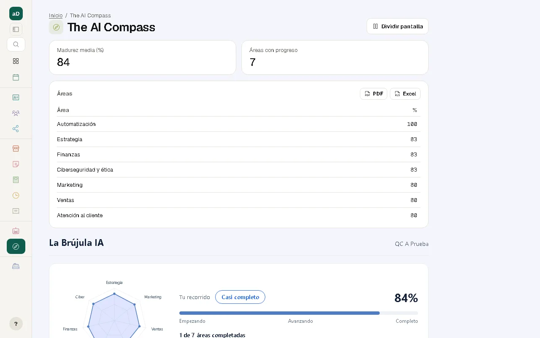Click the Marketing table row

239,185
